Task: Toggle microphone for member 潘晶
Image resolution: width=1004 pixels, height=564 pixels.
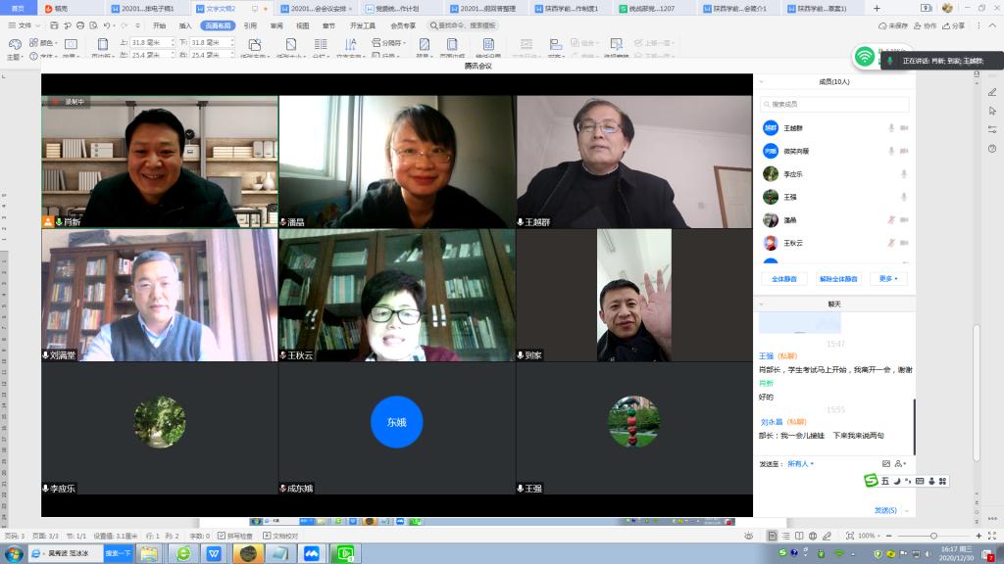Action: point(891,219)
